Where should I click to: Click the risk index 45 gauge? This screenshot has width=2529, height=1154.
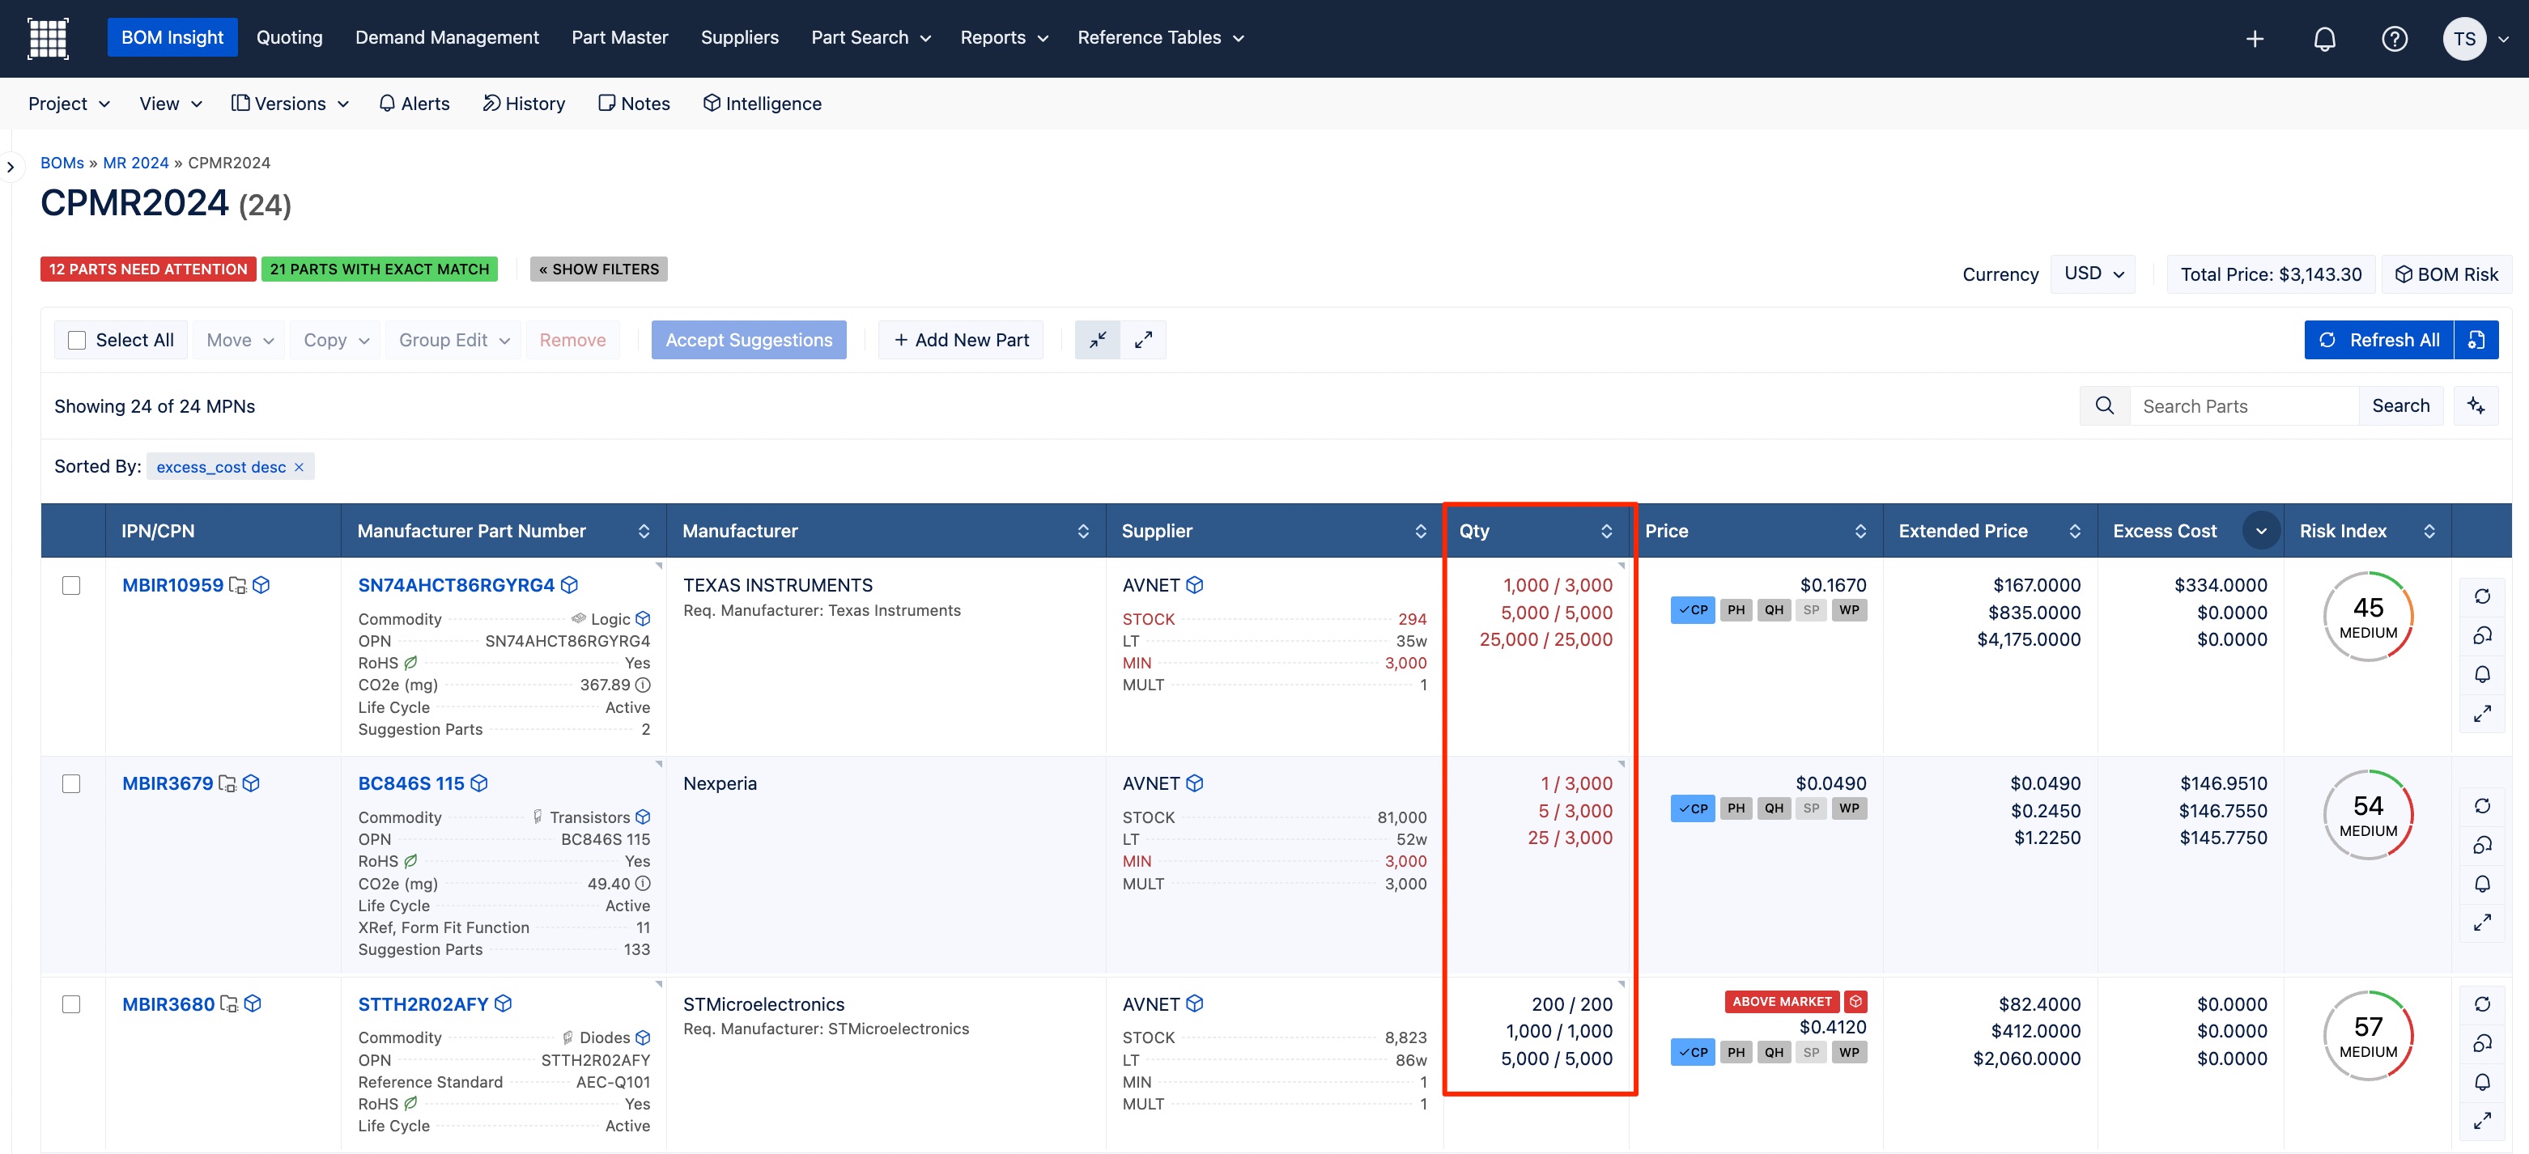2368,617
